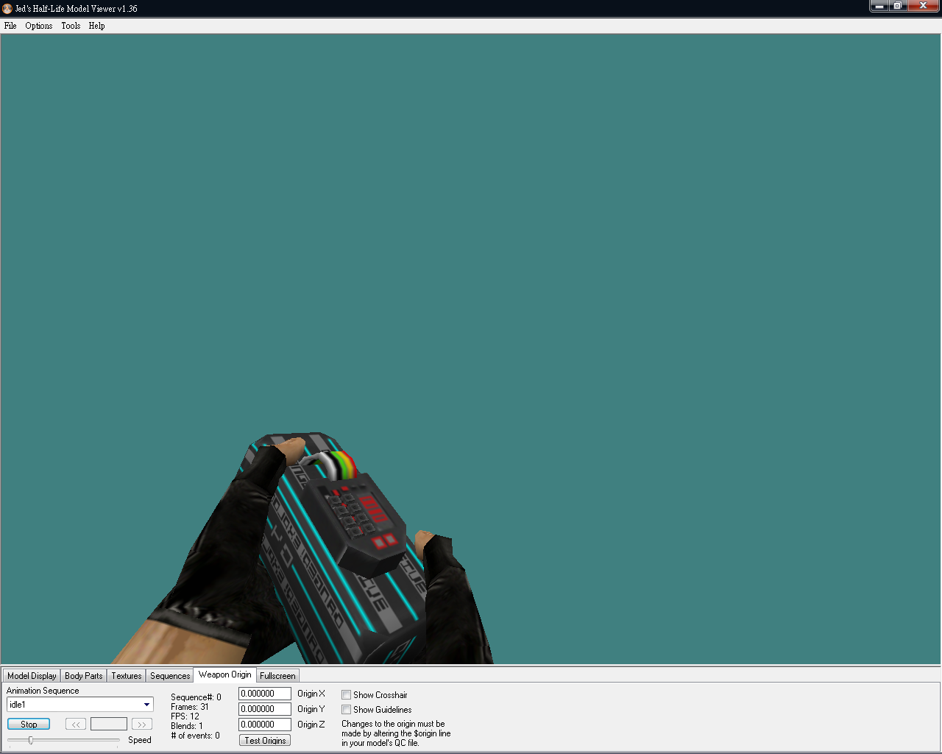
Task: Open the Help menu
Action: 96,26
